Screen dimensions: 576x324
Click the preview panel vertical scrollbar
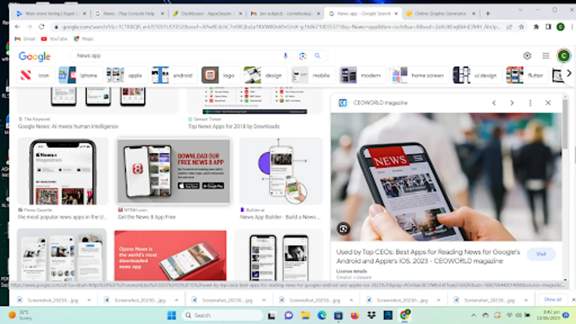[x=565, y=124]
